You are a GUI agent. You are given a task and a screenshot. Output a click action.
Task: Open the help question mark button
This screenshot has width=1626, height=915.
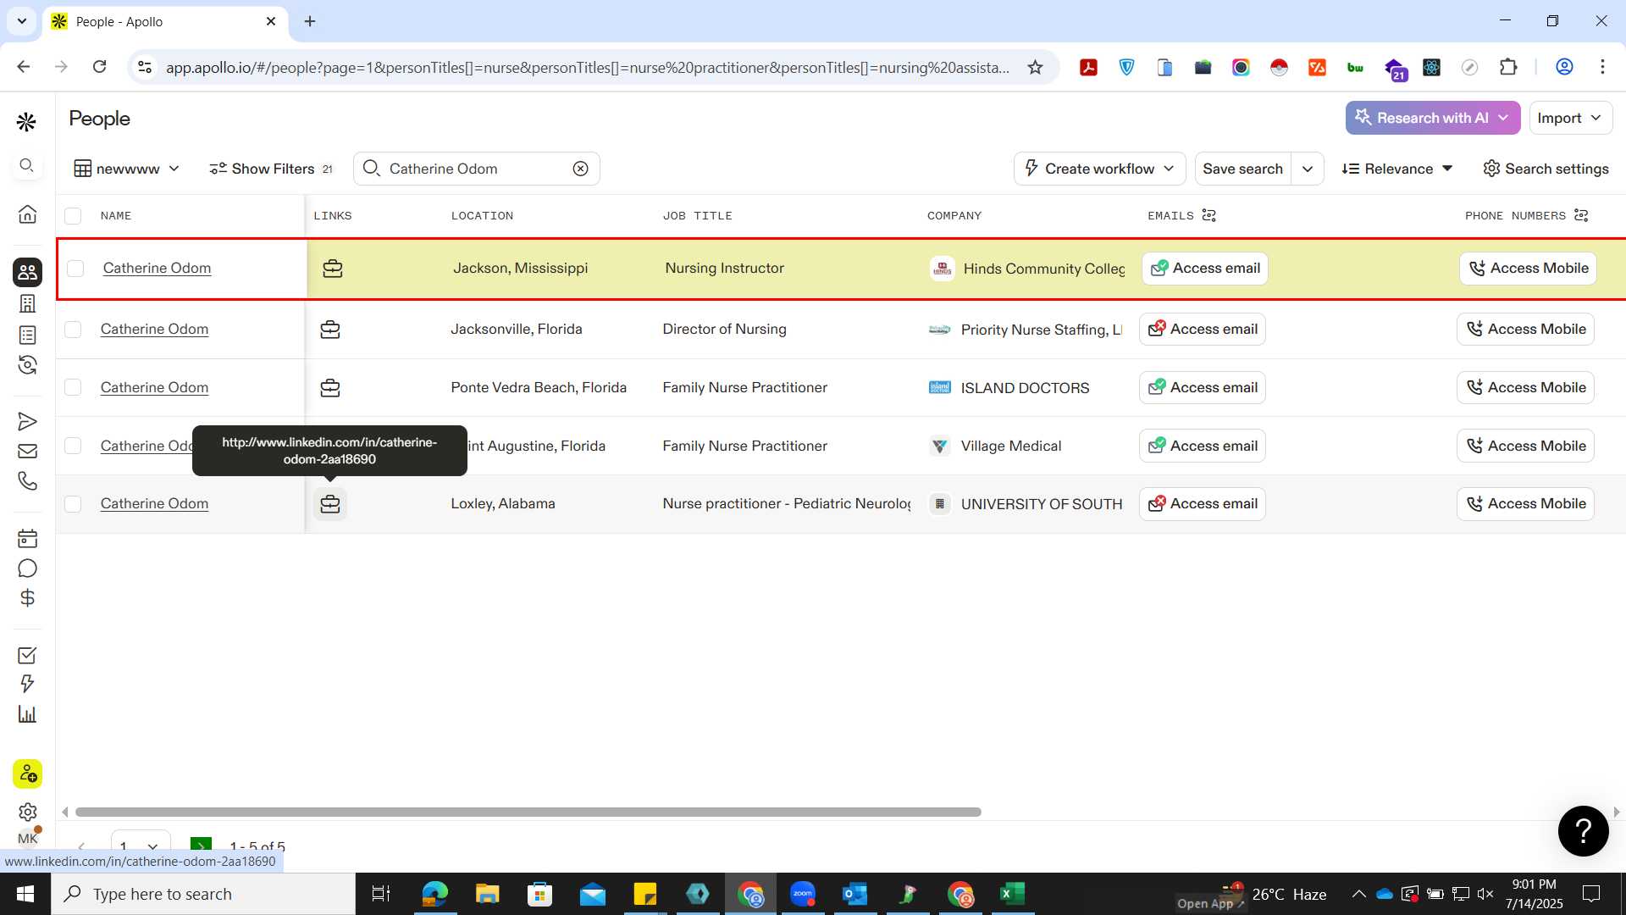click(1583, 831)
